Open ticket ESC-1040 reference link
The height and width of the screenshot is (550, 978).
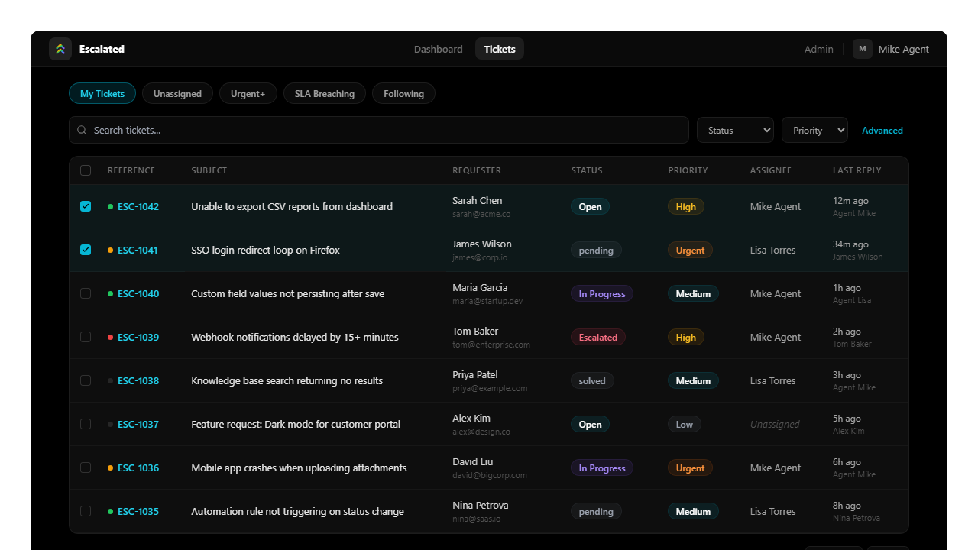coord(138,293)
